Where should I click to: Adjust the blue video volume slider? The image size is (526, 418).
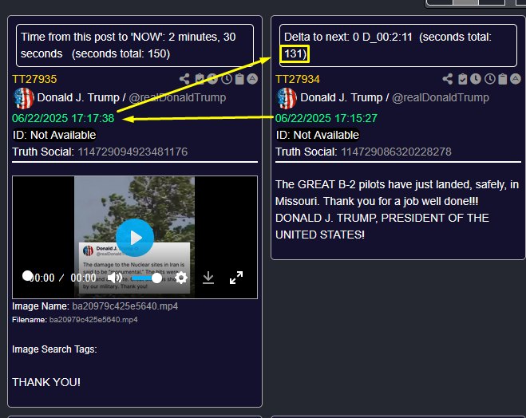147,278
